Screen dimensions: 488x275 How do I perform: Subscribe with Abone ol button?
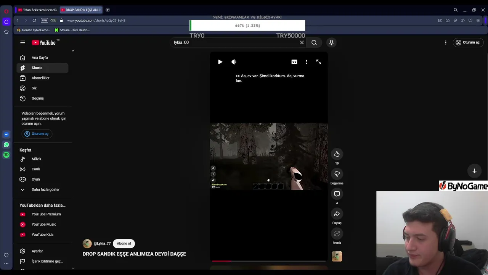[x=124, y=243]
